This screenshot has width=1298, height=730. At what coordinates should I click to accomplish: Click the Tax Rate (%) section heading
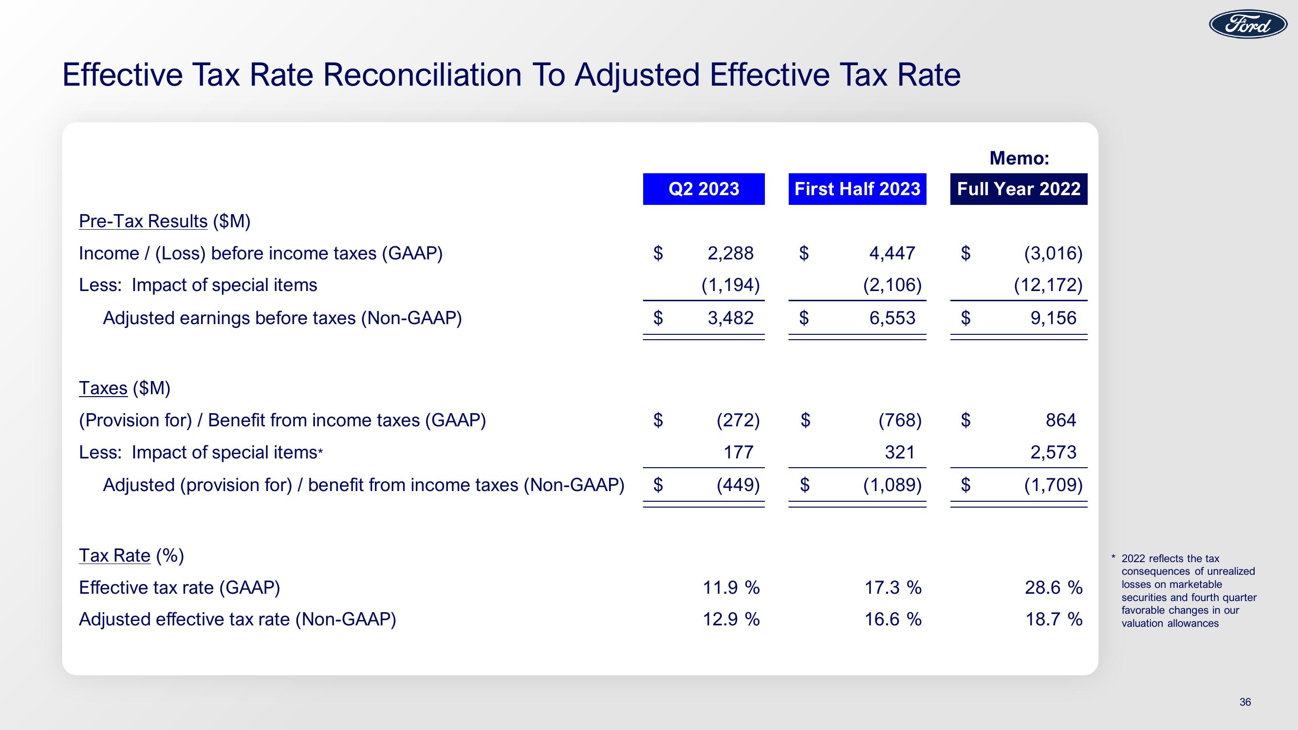[131, 555]
